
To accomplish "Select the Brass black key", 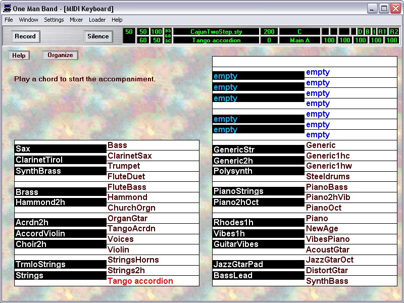I will pos(60,192).
